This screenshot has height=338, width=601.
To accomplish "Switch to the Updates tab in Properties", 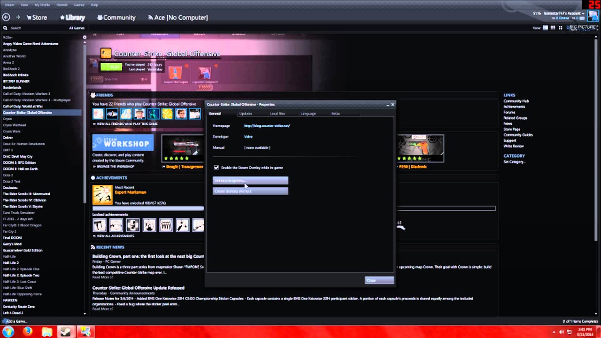I will pos(246,114).
